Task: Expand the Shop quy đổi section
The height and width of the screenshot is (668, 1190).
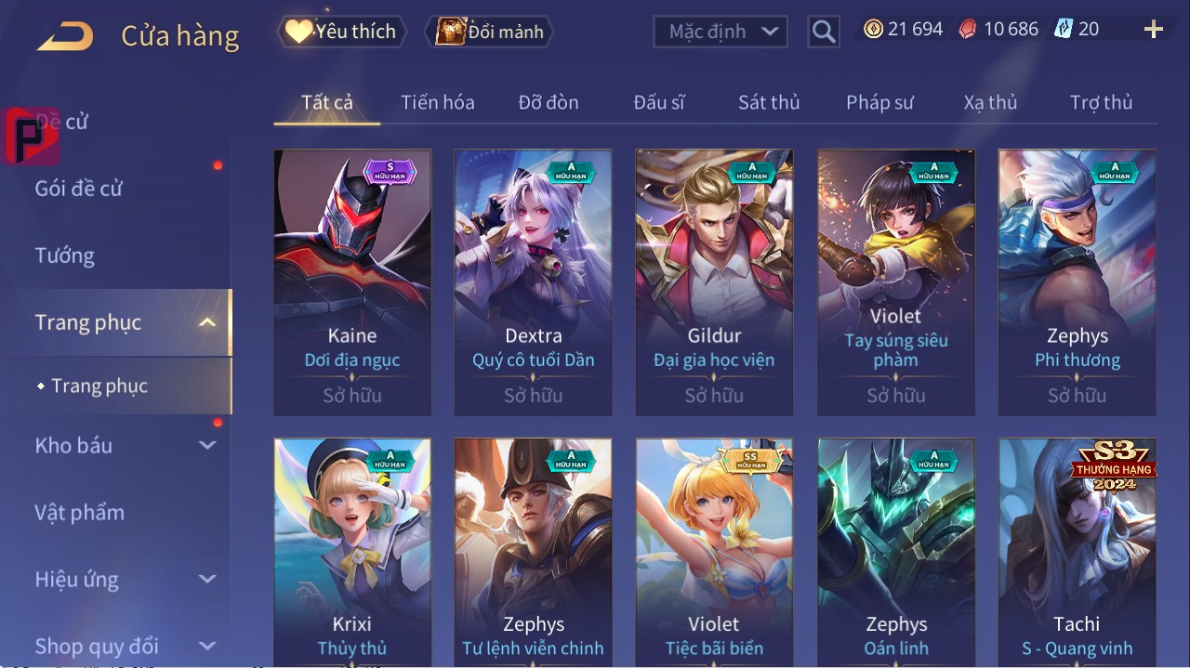Action: pos(207,646)
